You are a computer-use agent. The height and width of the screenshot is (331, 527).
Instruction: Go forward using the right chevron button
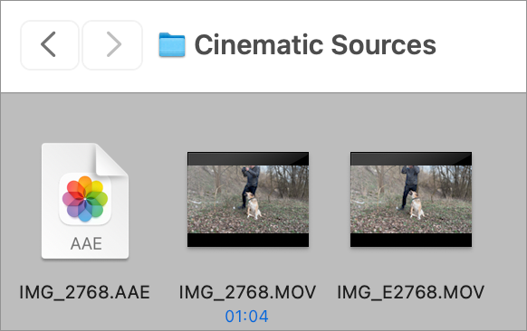(x=112, y=45)
